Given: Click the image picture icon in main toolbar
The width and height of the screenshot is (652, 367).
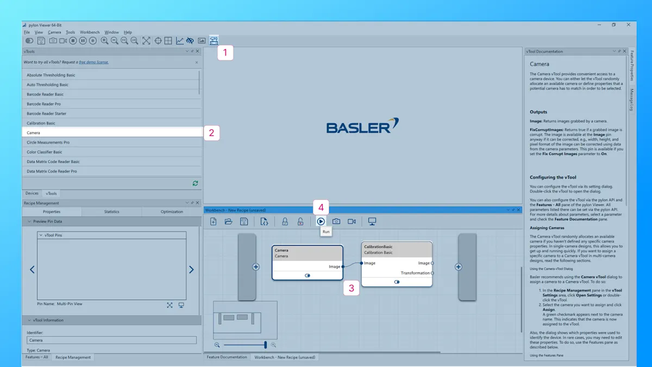Looking at the screenshot, I should [x=202, y=41].
